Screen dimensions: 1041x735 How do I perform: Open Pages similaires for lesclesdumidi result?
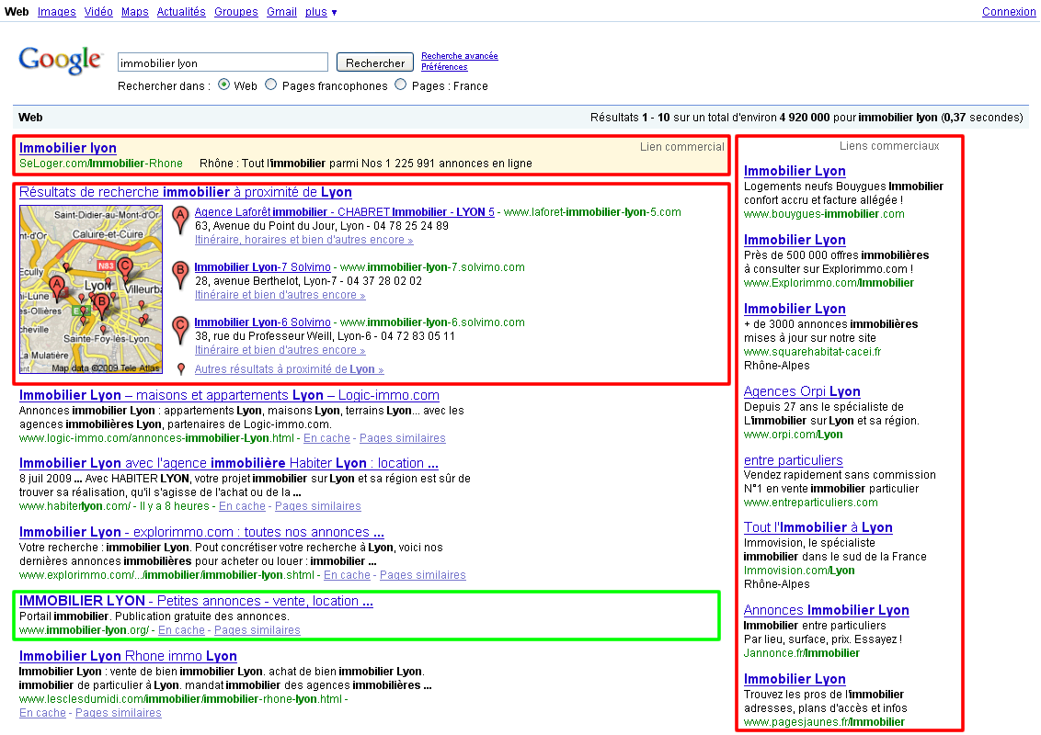(119, 713)
